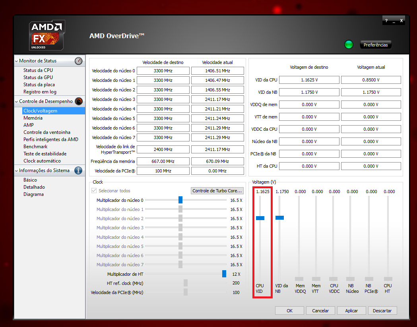
Task: Click the Descartar button
Action: [x=382, y=311]
